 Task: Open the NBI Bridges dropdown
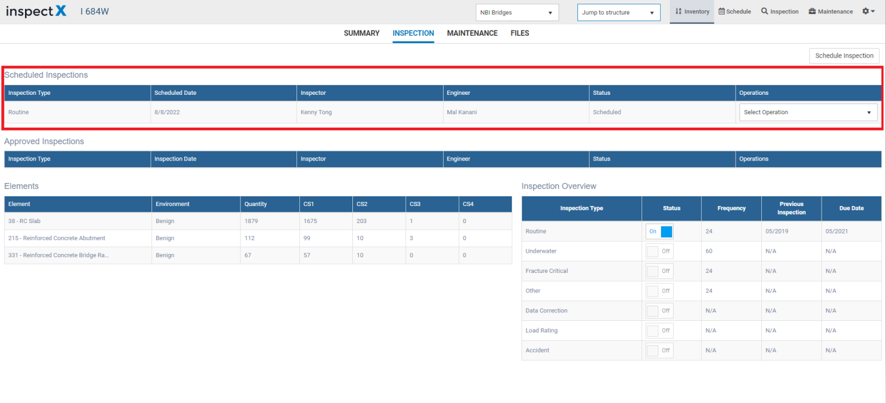[517, 13]
